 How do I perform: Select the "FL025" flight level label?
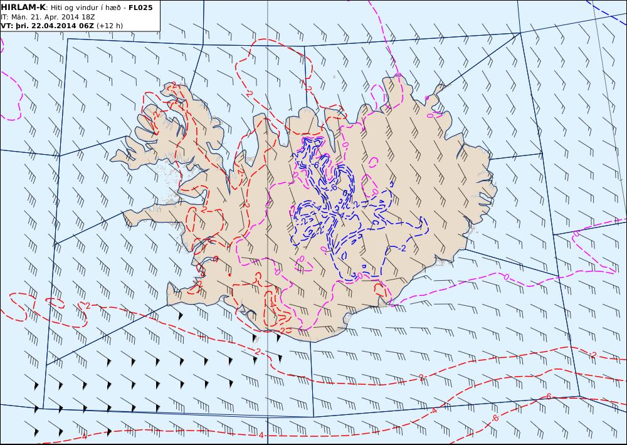point(140,8)
